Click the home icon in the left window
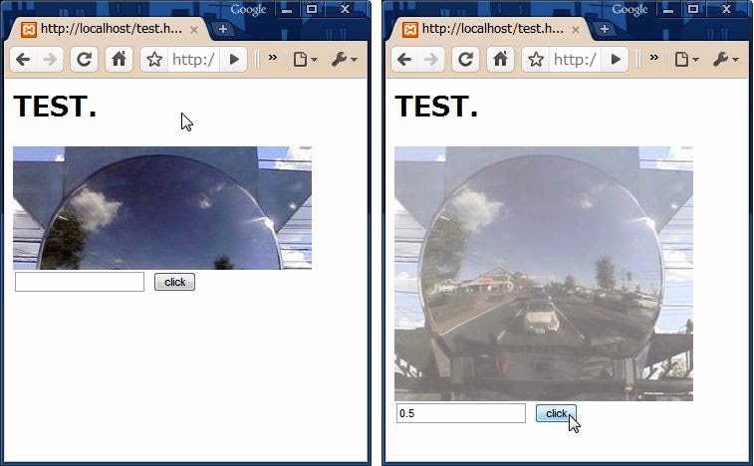Image resolution: width=754 pixels, height=466 pixels. (x=119, y=60)
